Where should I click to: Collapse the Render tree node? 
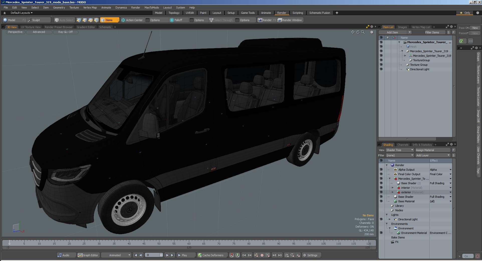click(x=387, y=165)
